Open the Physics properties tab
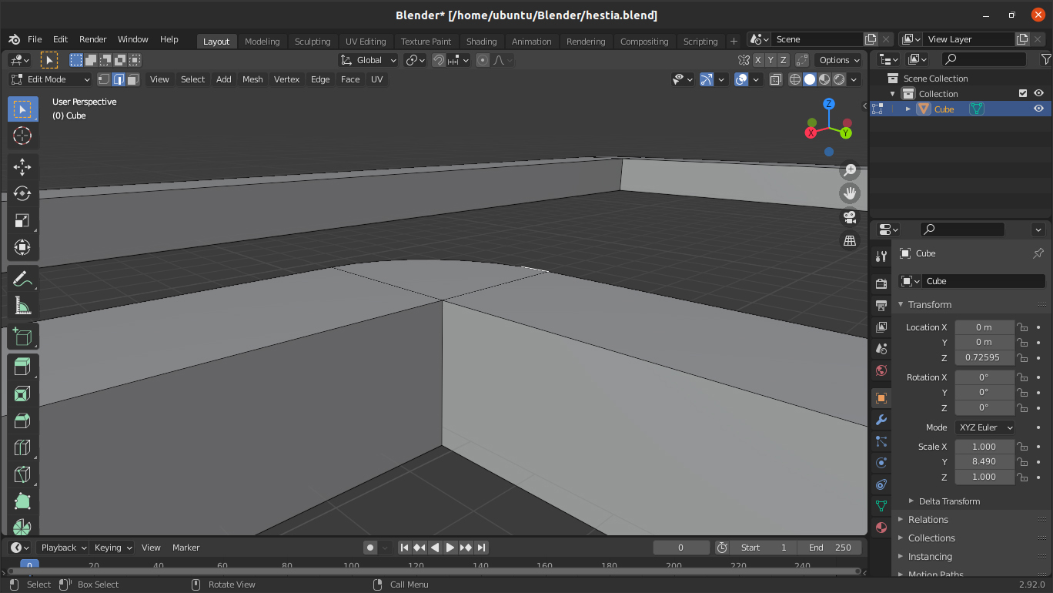 click(881, 463)
